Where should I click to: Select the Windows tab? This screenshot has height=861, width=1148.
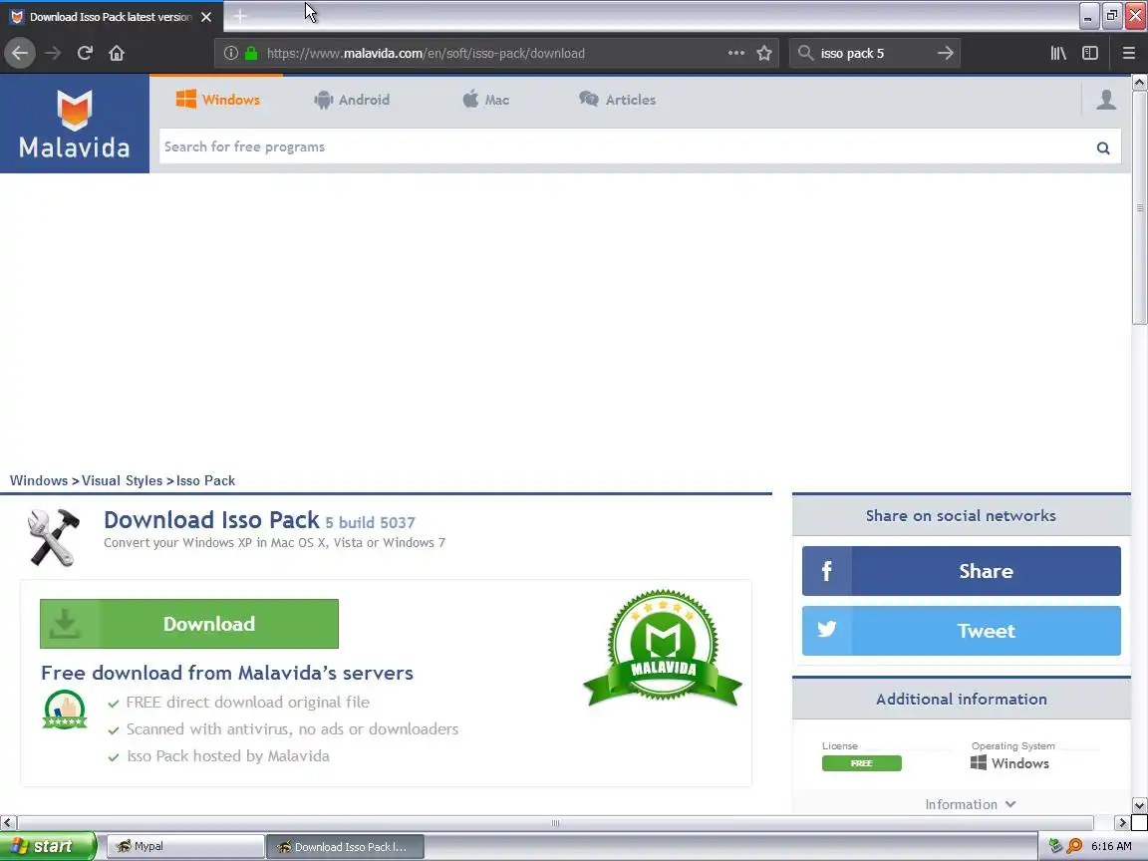[217, 100]
